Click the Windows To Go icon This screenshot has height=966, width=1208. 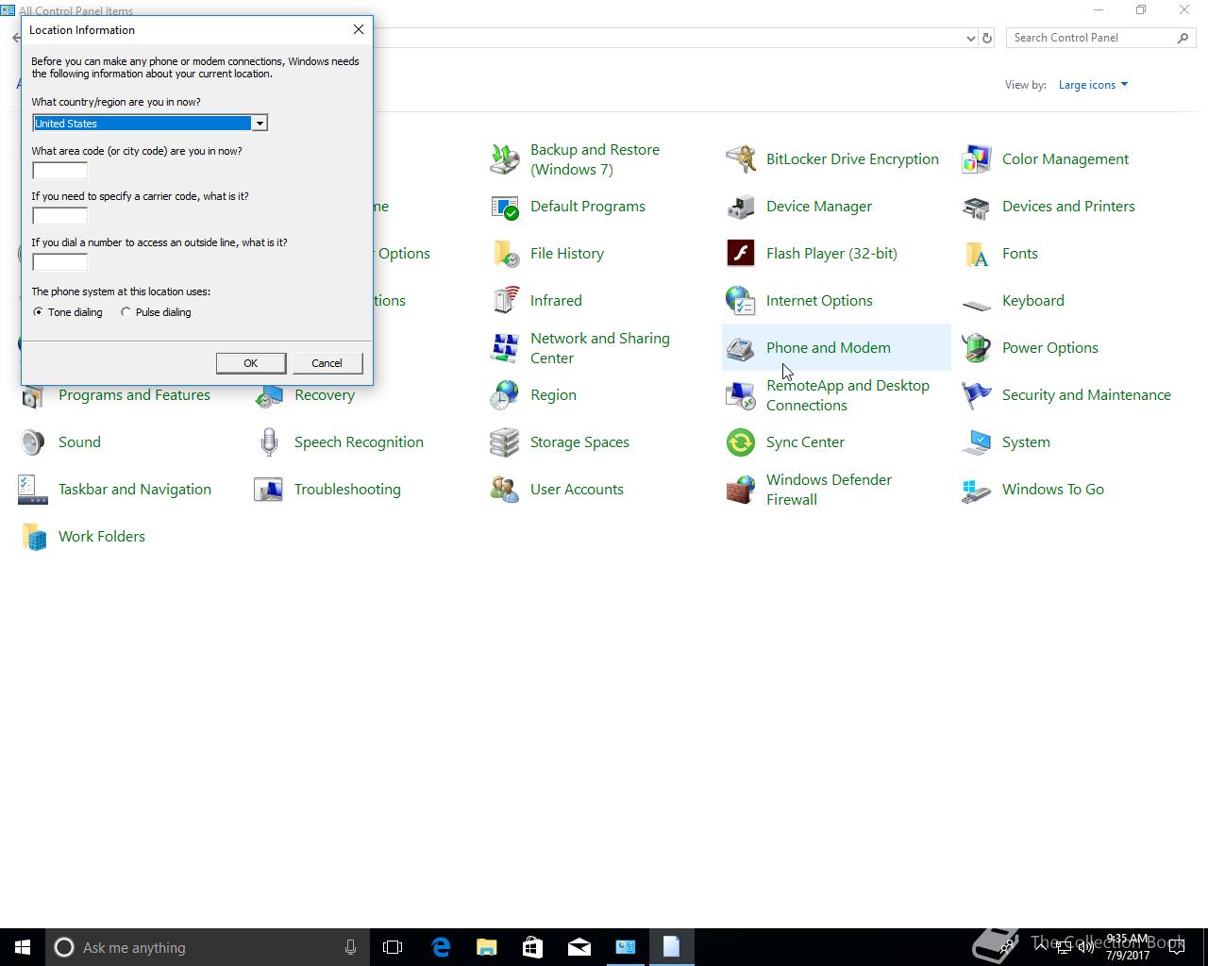(977, 490)
